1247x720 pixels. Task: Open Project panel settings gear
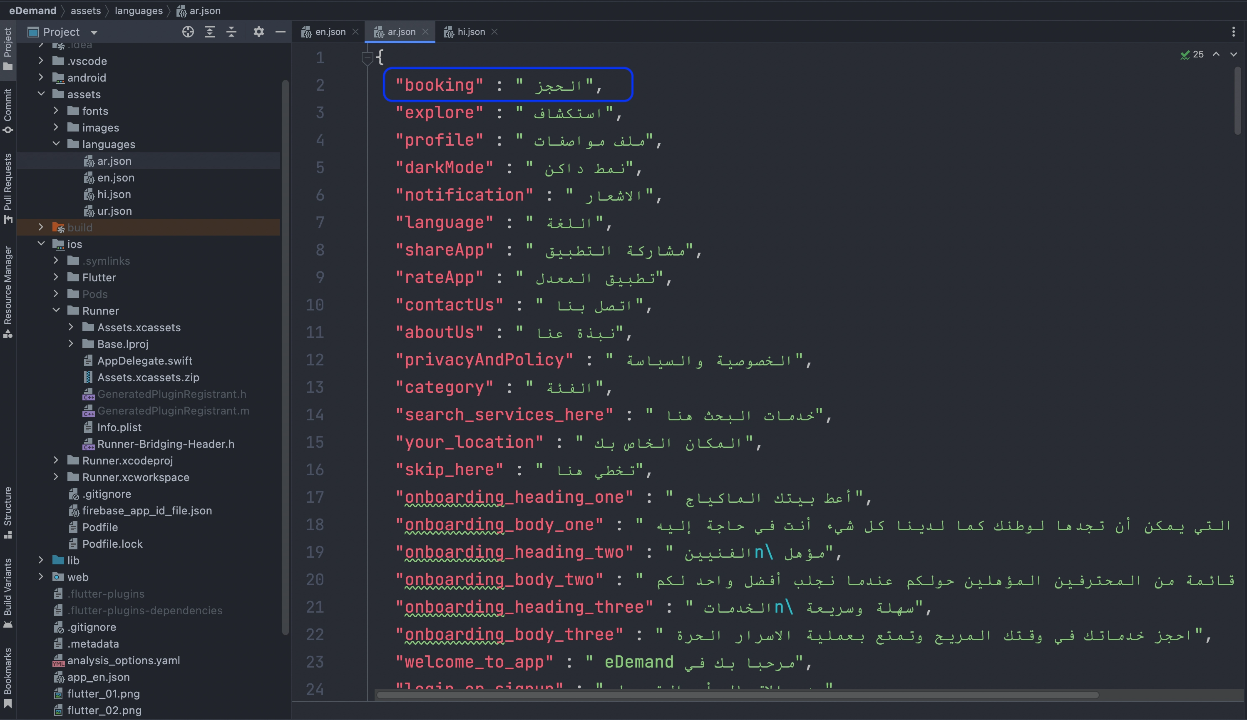[258, 32]
